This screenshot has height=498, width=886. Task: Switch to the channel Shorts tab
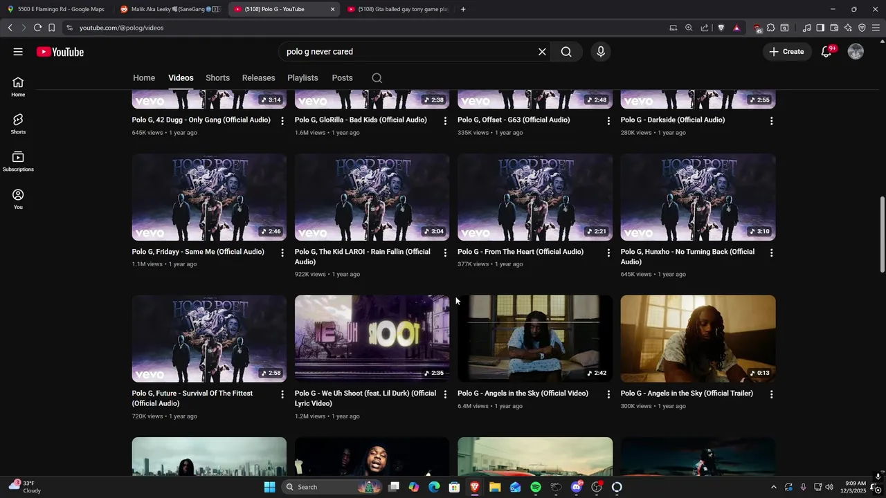pos(217,78)
